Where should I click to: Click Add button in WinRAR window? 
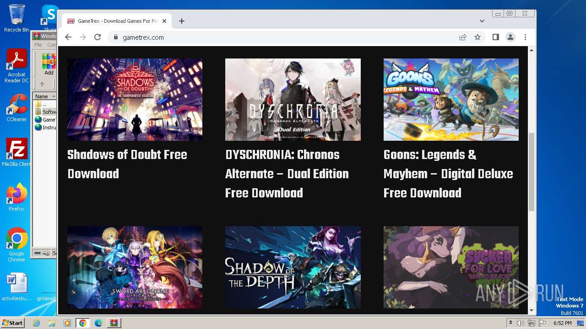[49, 64]
